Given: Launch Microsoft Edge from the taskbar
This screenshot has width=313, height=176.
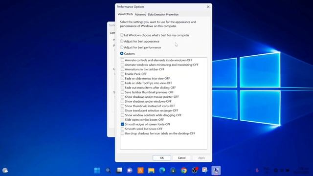Looking at the screenshot, I should click(162, 171).
